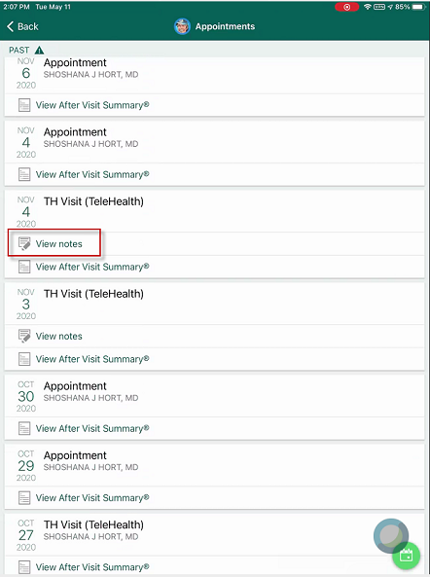Open the Nov 4 Appointment with Shoshana Hort

[x=214, y=142]
